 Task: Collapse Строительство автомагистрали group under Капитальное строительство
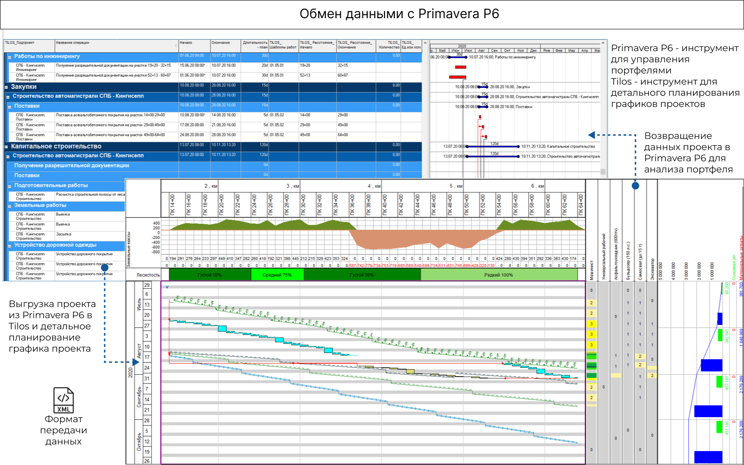click(x=8, y=156)
